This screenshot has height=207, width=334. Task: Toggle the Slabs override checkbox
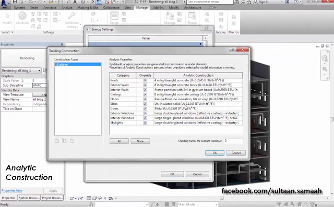click(x=145, y=104)
